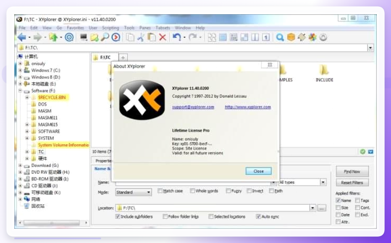
Task: Click the blue Undo arrow icon
Action: click(177, 37)
